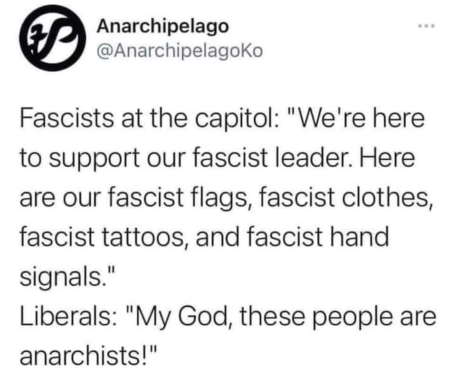Open the three-dot more options menu
The height and width of the screenshot is (387, 456).
coord(426,27)
